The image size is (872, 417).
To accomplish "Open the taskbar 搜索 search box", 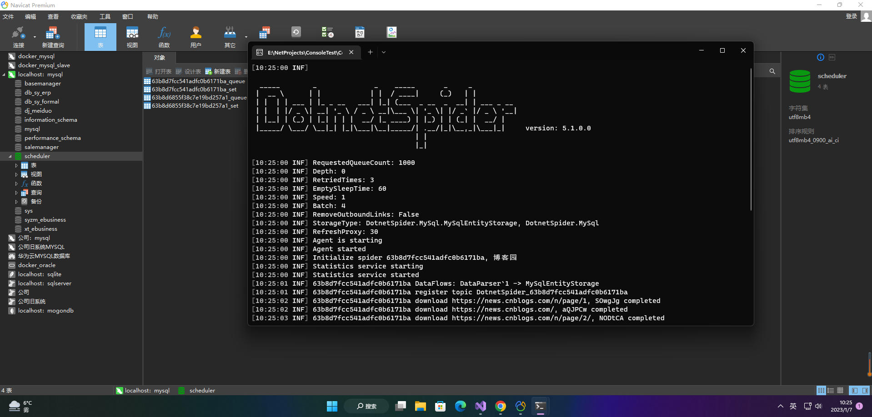I will [366, 406].
